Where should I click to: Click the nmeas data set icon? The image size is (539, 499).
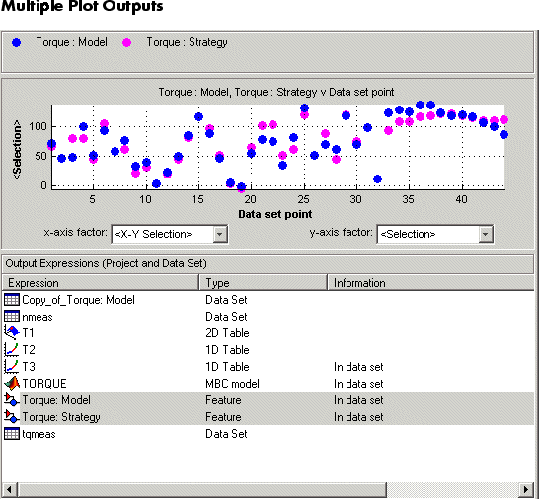click(12, 317)
